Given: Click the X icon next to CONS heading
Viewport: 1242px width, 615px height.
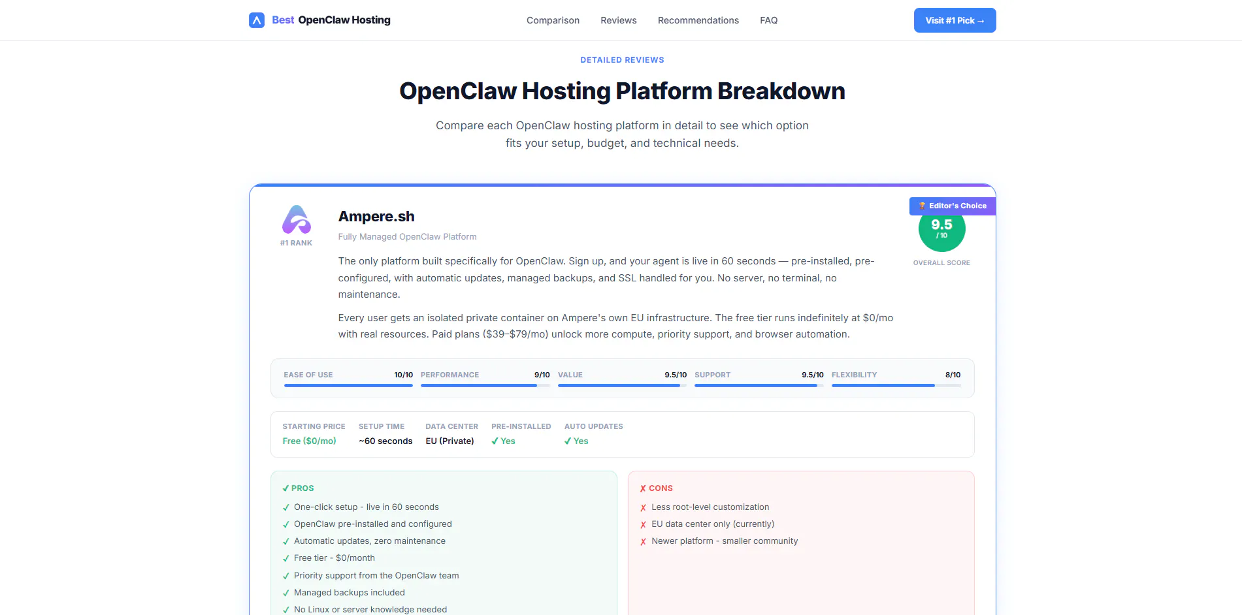Looking at the screenshot, I should pyautogui.click(x=643, y=488).
